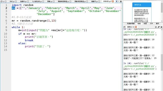Open the console's browse tabs icon
The image size is (163, 91).
[x=124, y=27]
